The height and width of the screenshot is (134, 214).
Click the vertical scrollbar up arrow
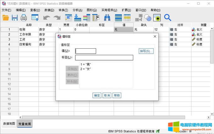click(x=212, y=29)
